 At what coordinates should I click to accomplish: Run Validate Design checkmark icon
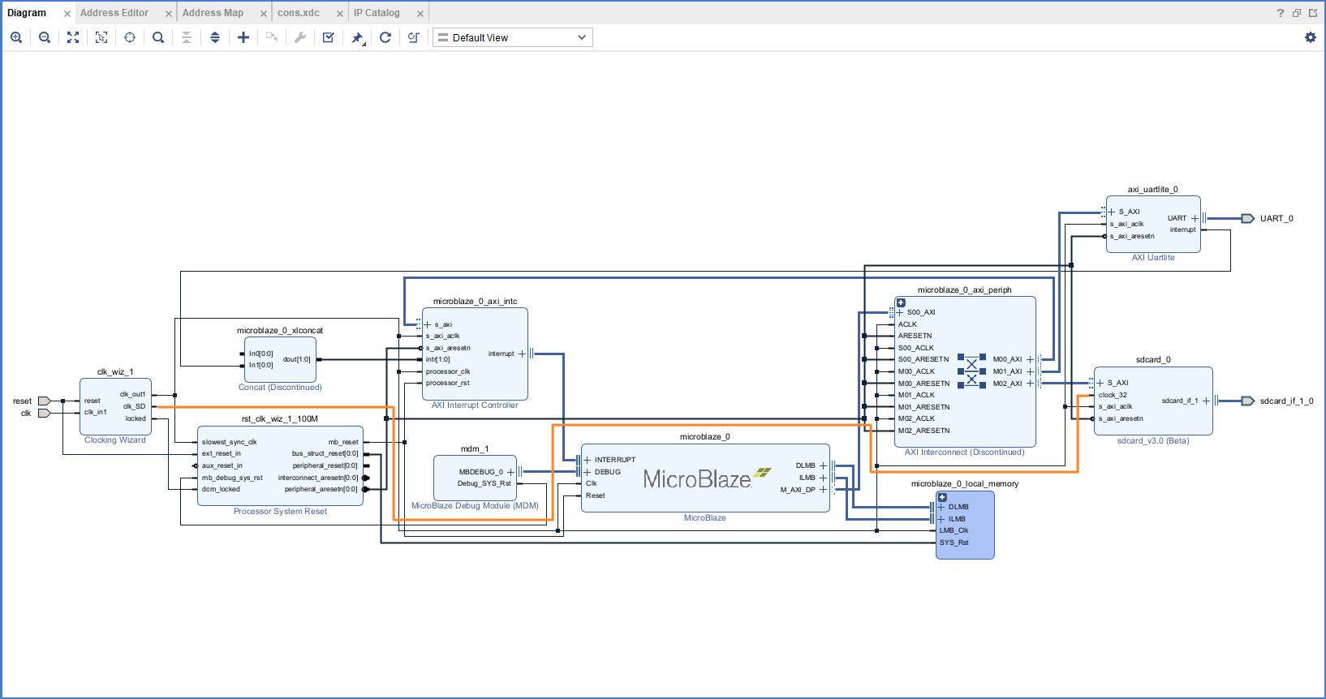tap(329, 37)
